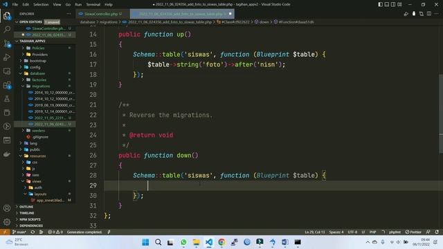
Task: Open the File menu
Action: (x=15, y=5)
